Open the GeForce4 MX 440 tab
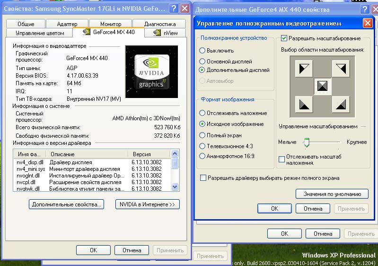The image size is (378, 266). click(108, 32)
